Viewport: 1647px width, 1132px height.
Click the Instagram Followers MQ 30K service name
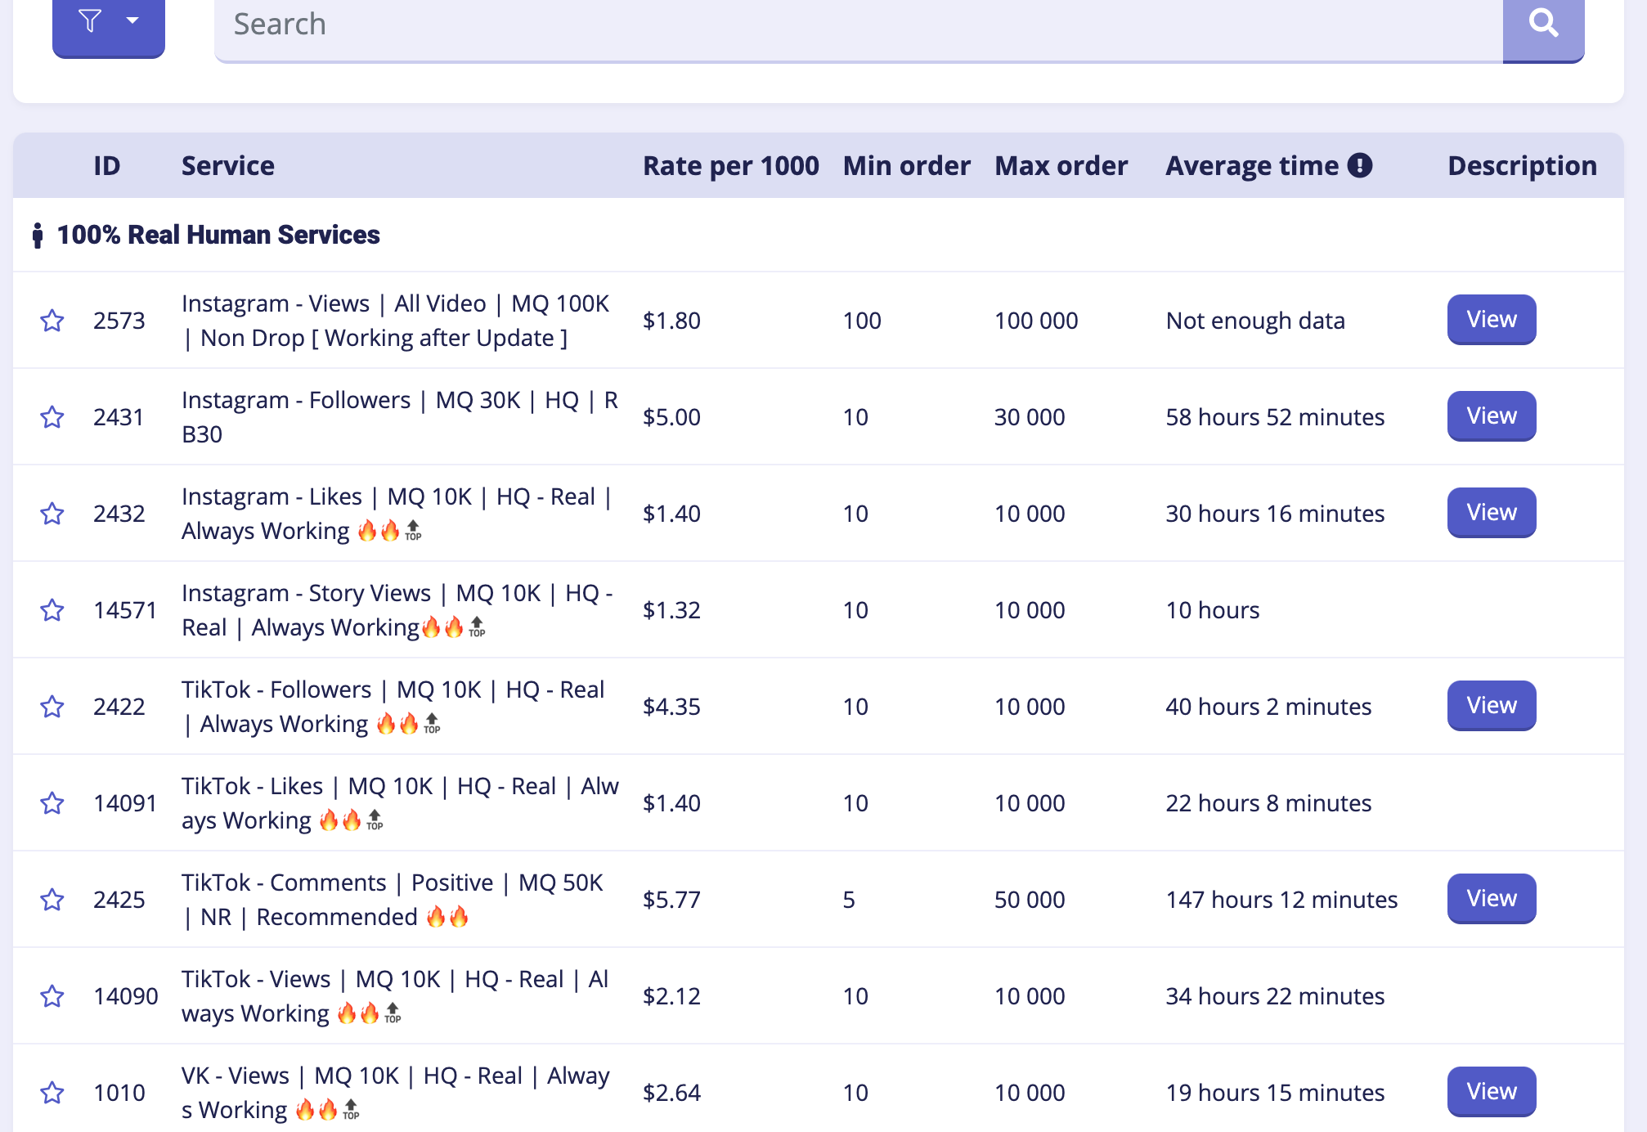[x=400, y=417]
